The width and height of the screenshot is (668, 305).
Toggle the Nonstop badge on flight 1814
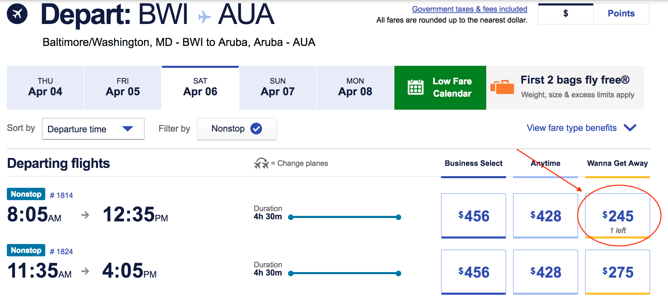click(26, 194)
